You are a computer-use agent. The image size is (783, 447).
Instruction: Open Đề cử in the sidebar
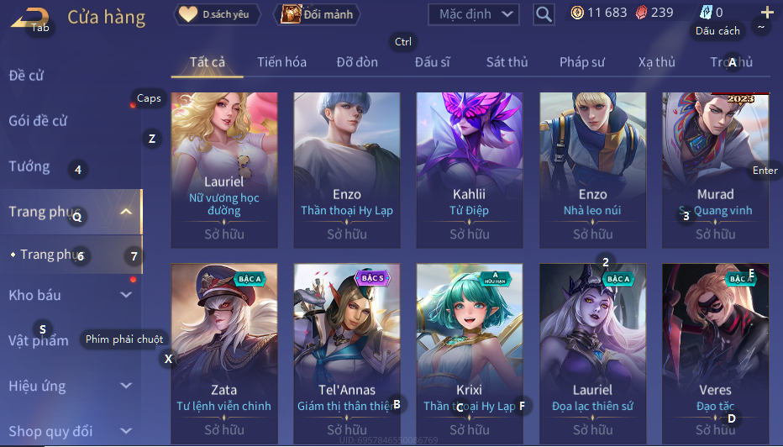[27, 76]
